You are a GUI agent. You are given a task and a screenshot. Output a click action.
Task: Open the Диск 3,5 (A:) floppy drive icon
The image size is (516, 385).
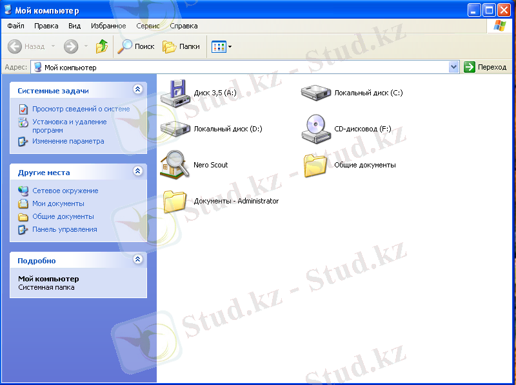pyautogui.click(x=174, y=93)
